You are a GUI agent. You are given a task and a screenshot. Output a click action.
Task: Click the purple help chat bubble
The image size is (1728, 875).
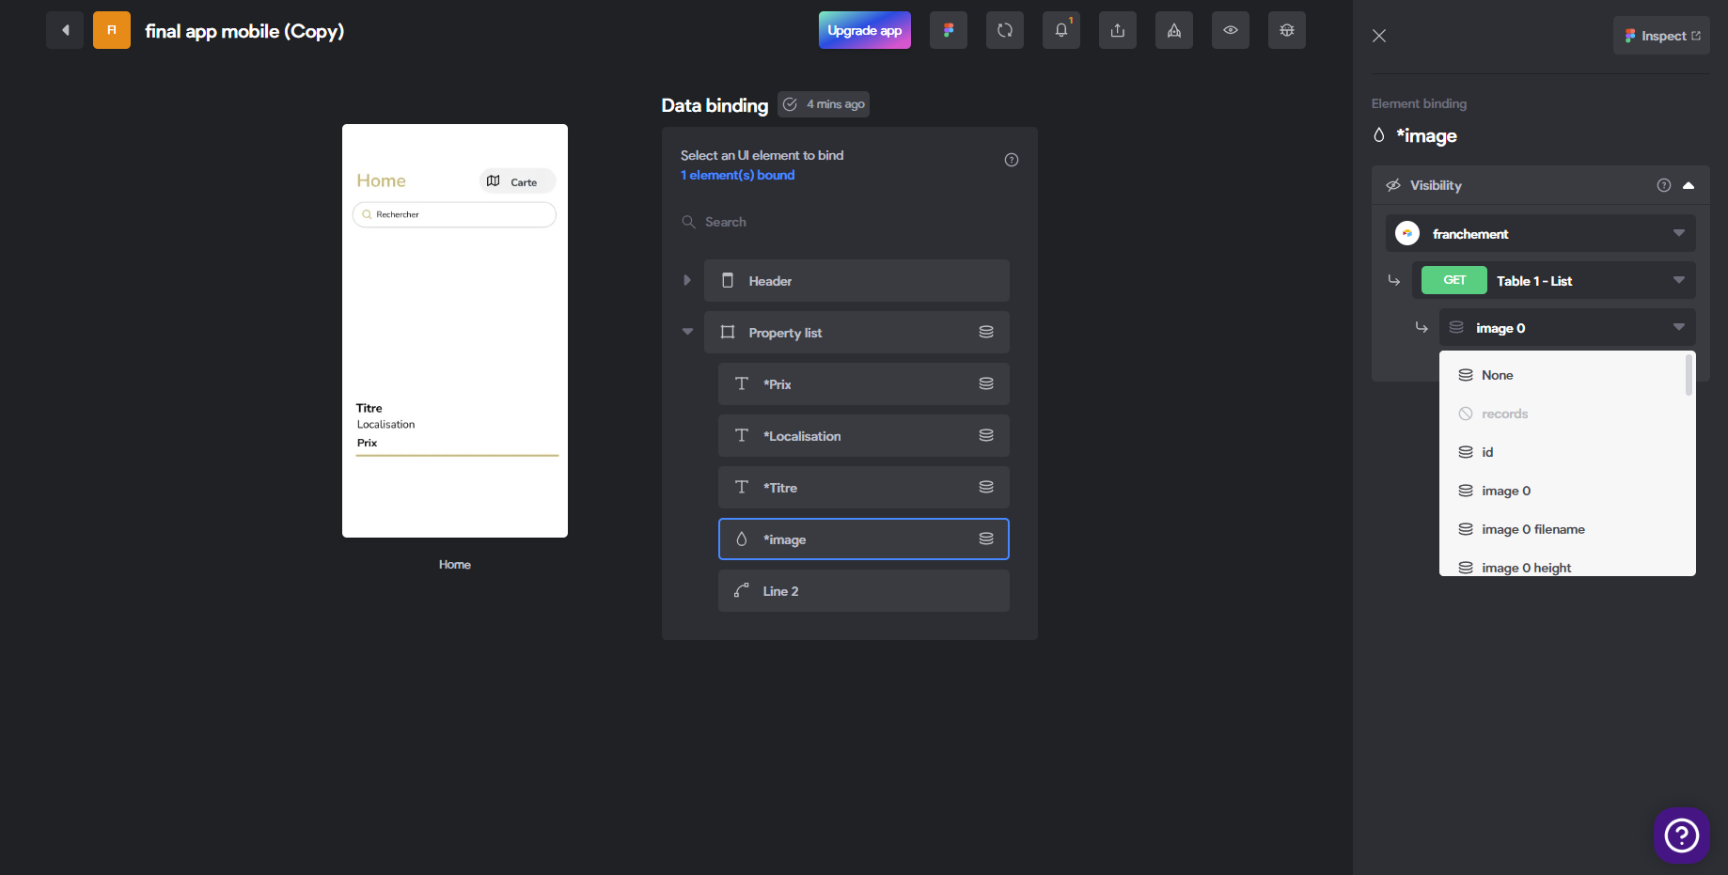1682,835
